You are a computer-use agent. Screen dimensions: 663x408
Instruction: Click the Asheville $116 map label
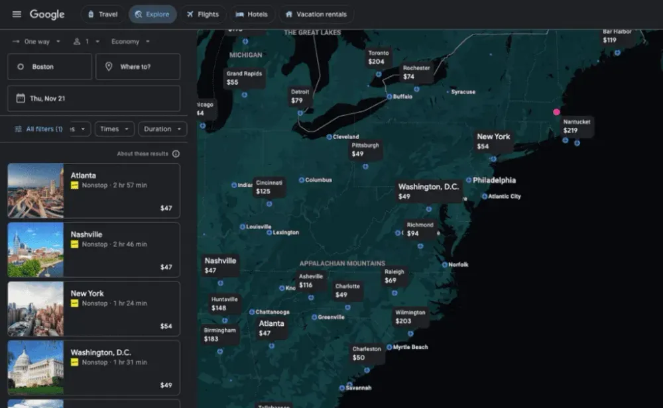click(x=310, y=281)
